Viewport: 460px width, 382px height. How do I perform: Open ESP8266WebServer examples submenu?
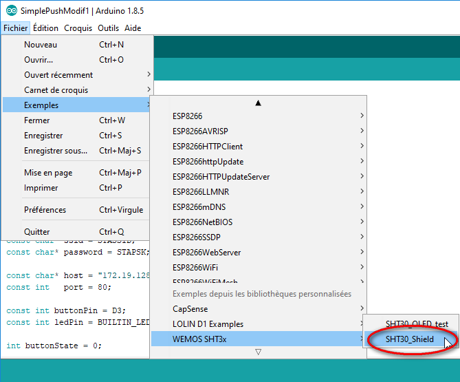click(259, 253)
